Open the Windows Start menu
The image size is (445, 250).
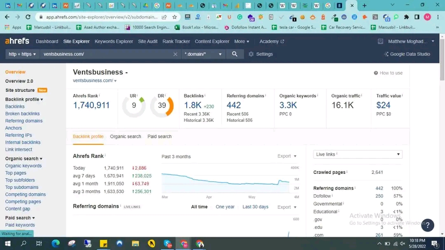(8, 243)
